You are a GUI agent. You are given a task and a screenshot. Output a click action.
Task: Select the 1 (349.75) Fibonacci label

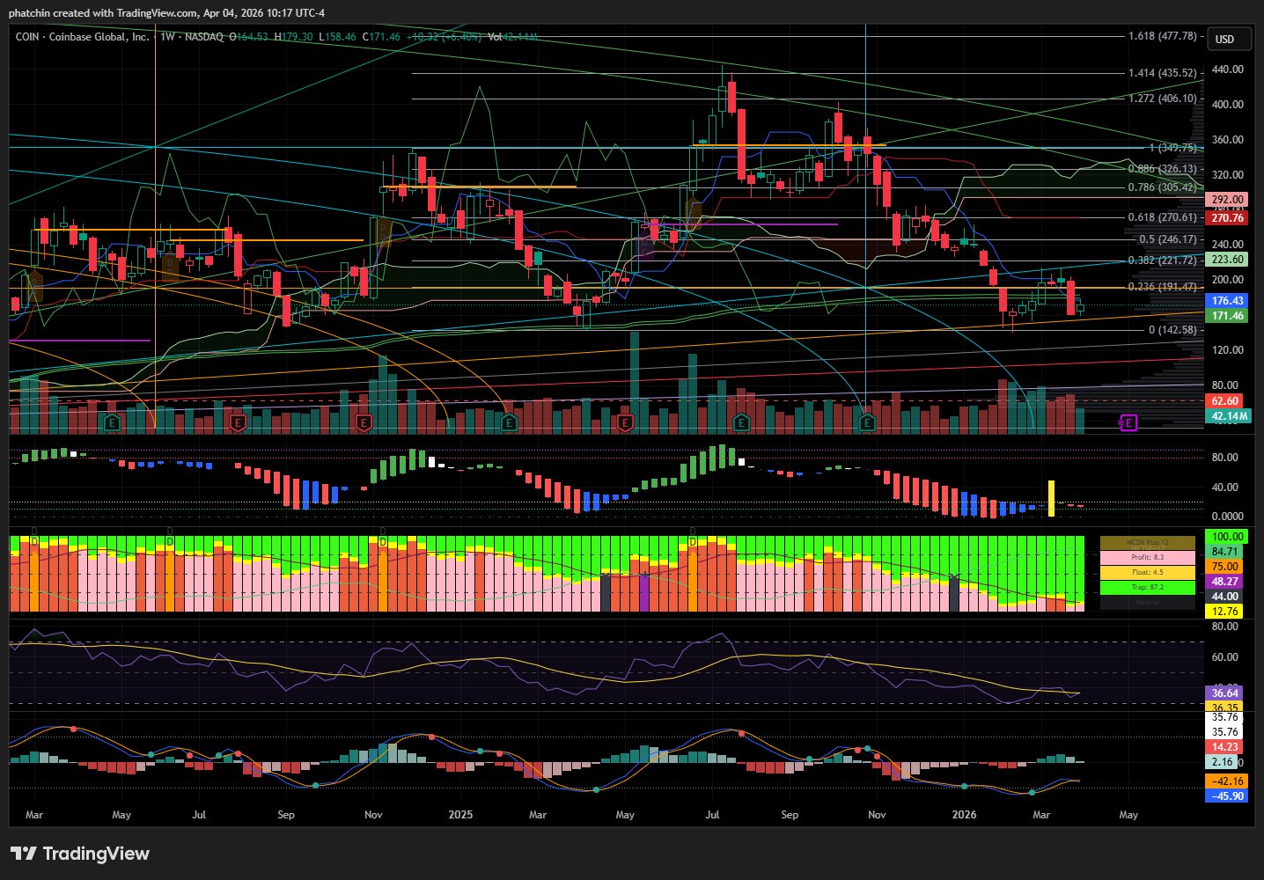point(1172,148)
